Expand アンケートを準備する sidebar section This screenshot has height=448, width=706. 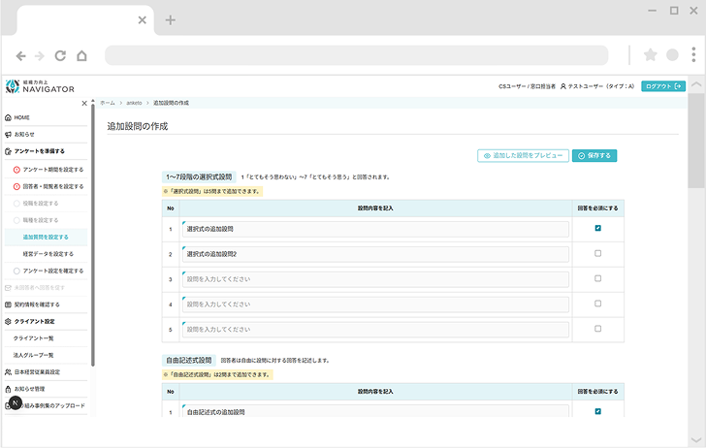(x=39, y=151)
